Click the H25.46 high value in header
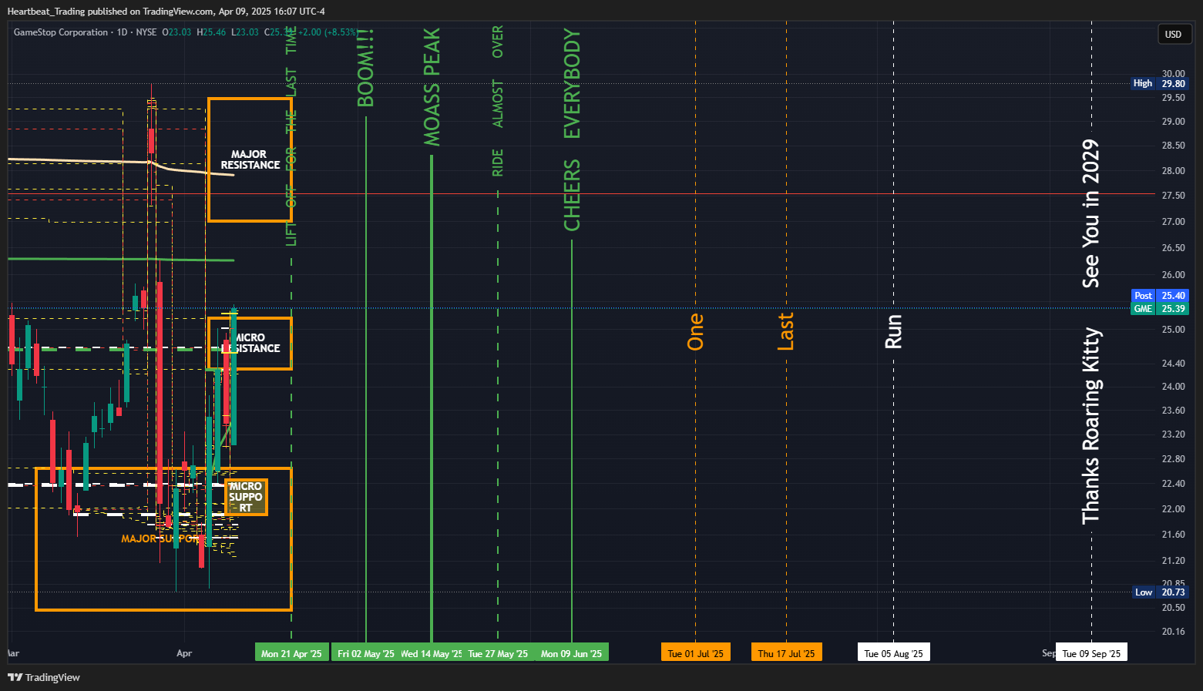1203x691 pixels. pos(211,32)
